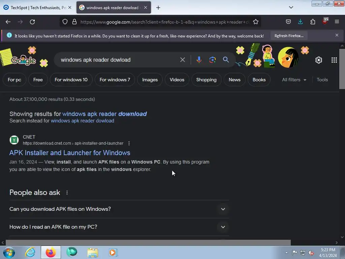Open the muted volume tray icon
The width and height of the screenshot is (345, 259).
pos(311,253)
